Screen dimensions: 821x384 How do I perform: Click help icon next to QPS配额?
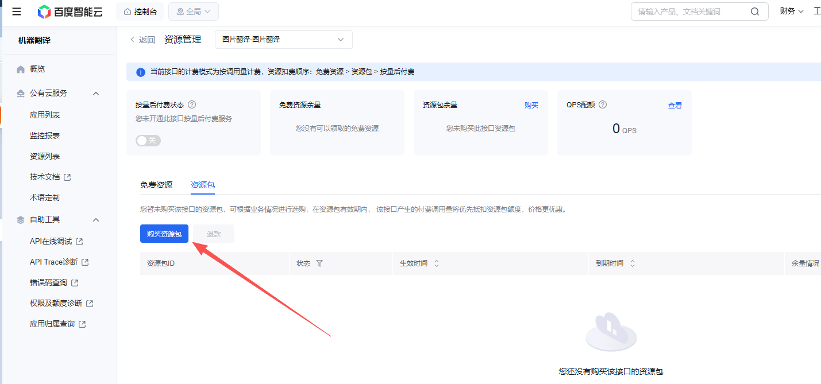603,105
